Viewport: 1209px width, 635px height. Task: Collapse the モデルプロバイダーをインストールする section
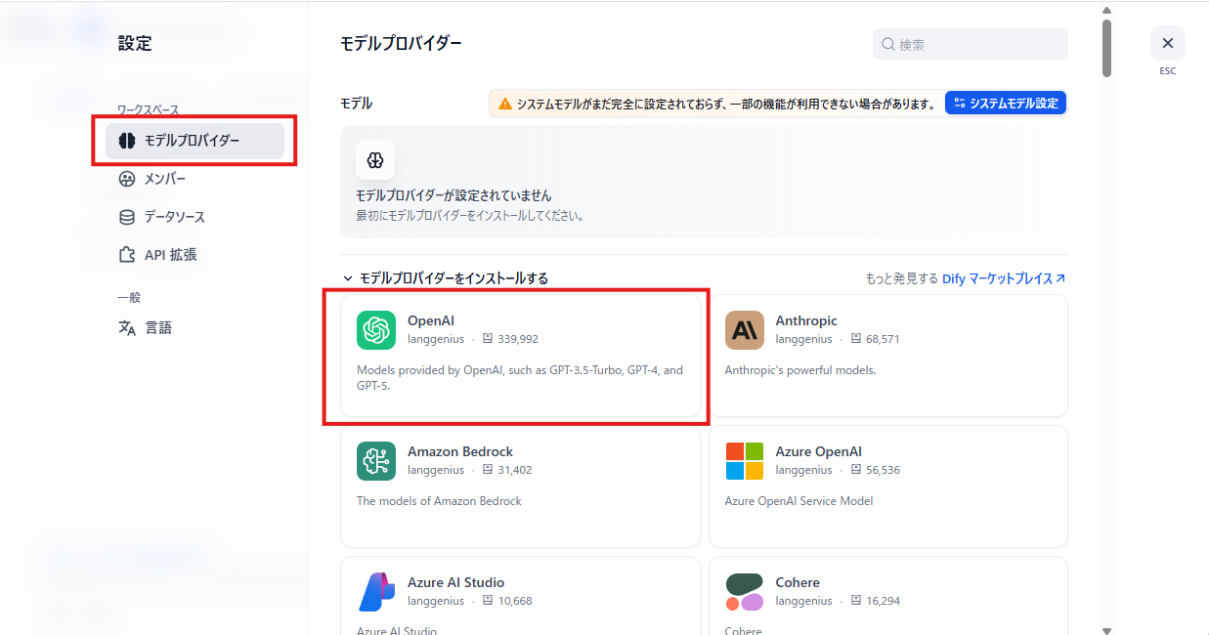click(347, 278)
